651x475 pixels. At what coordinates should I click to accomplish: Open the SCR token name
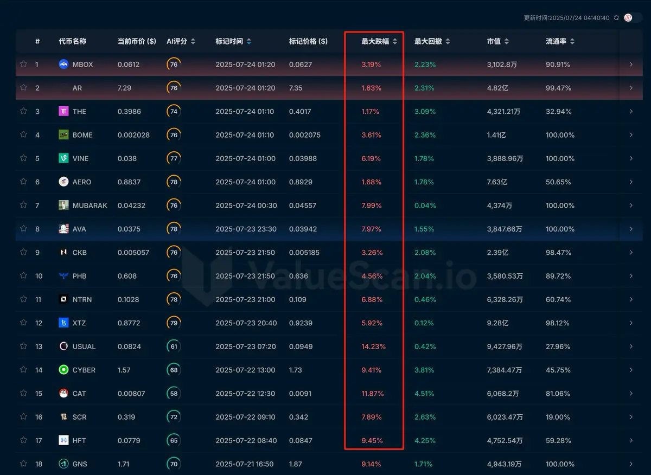(79, 417)
